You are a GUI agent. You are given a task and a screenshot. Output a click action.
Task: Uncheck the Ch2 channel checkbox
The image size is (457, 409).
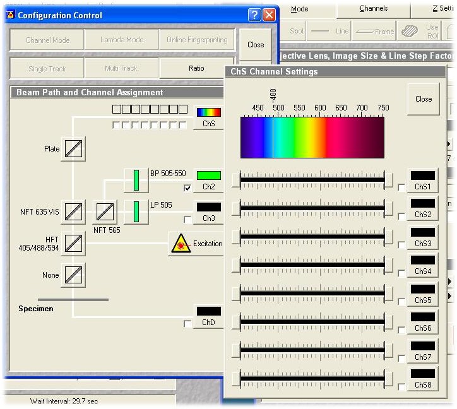[187, 188]
